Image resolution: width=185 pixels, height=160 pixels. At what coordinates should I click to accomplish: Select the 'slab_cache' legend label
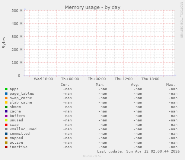point(21,102)
